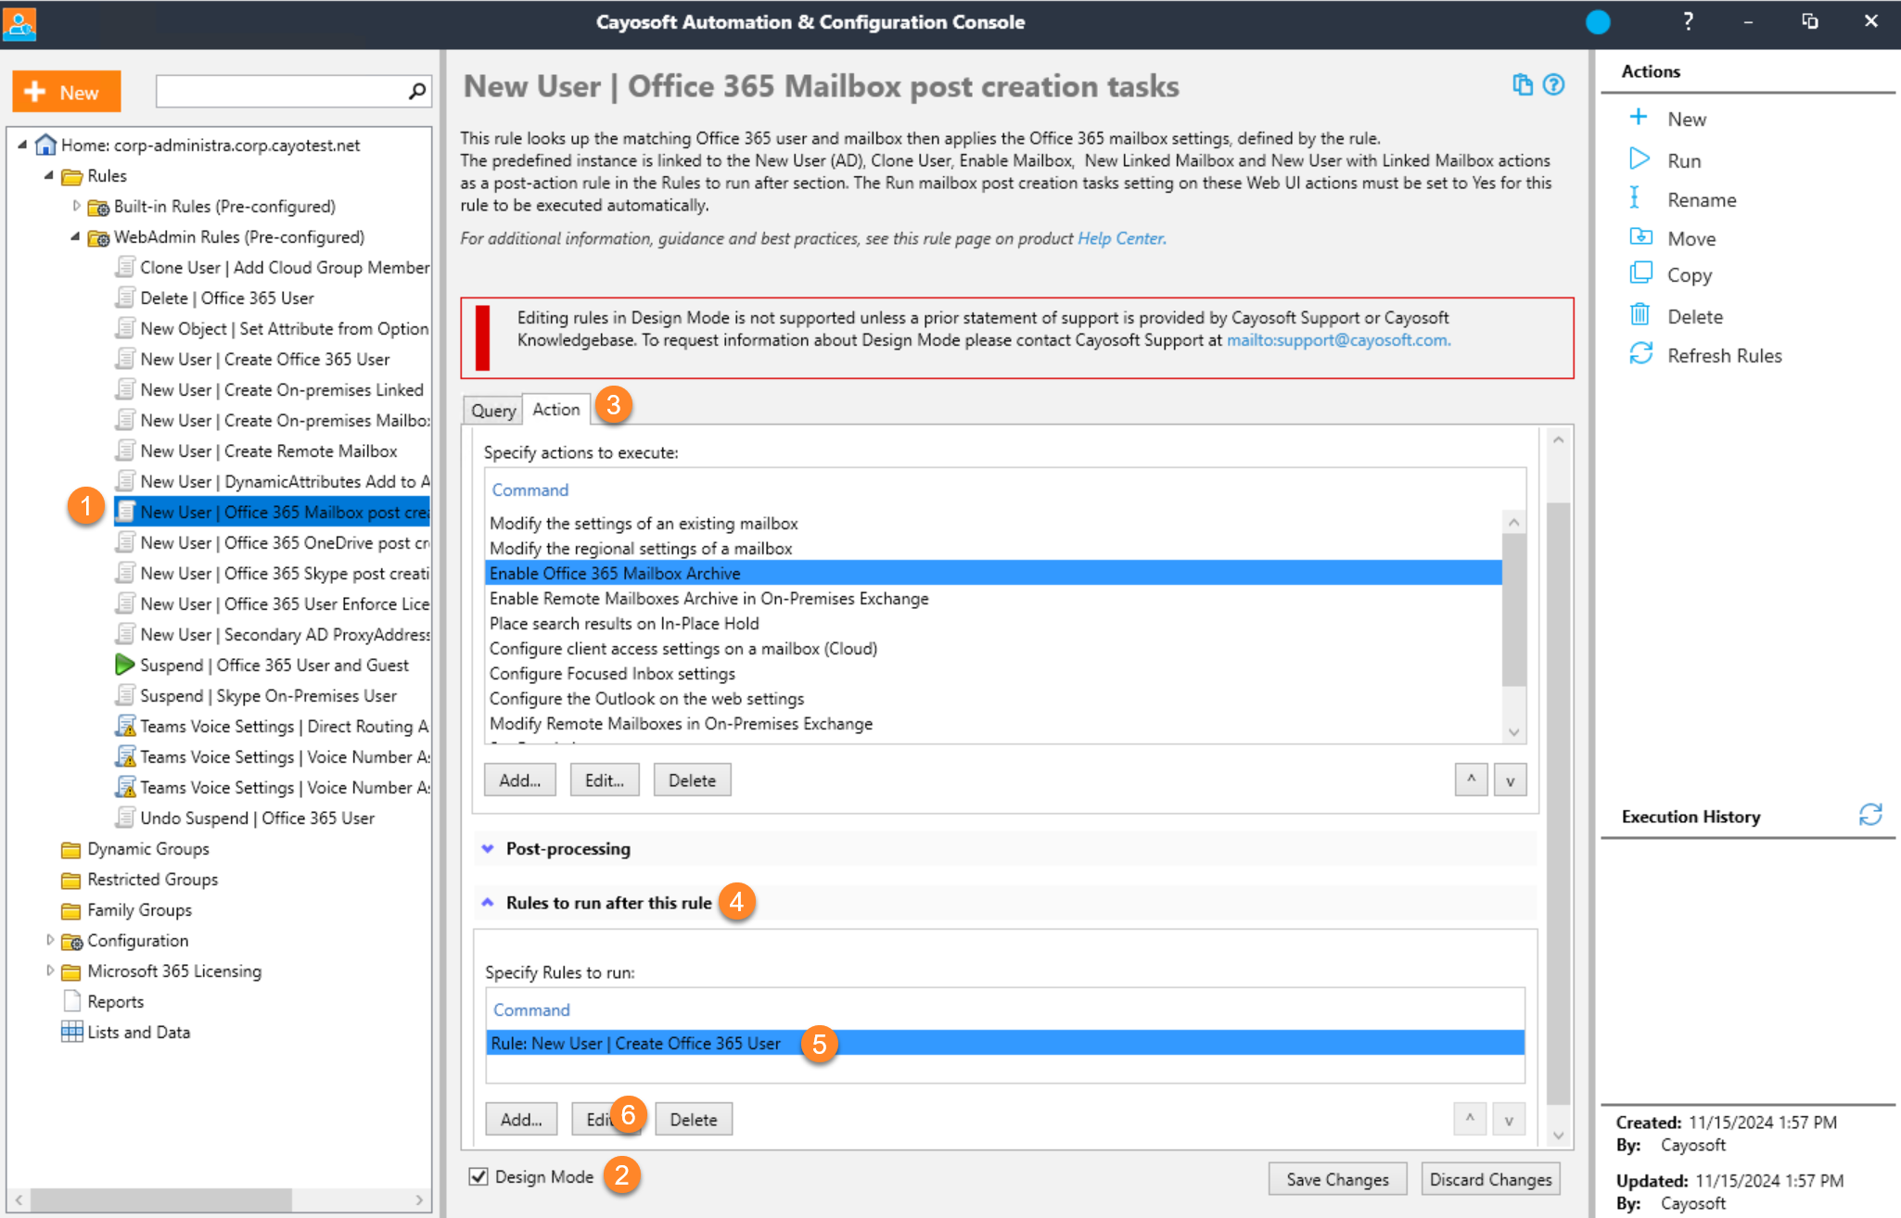Click Discard Changes
The width and height of the screenshot is (1901, 1218).
click(x=1490, y=1179)
